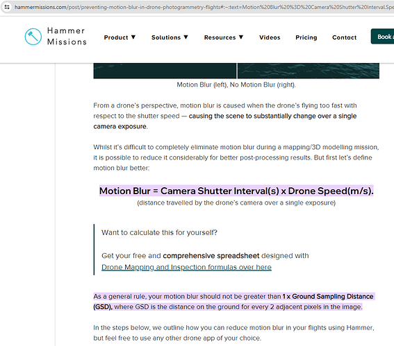394x346 pixels.
Task: Click the Hammer Missions site name text
Action: click(67, 36)
